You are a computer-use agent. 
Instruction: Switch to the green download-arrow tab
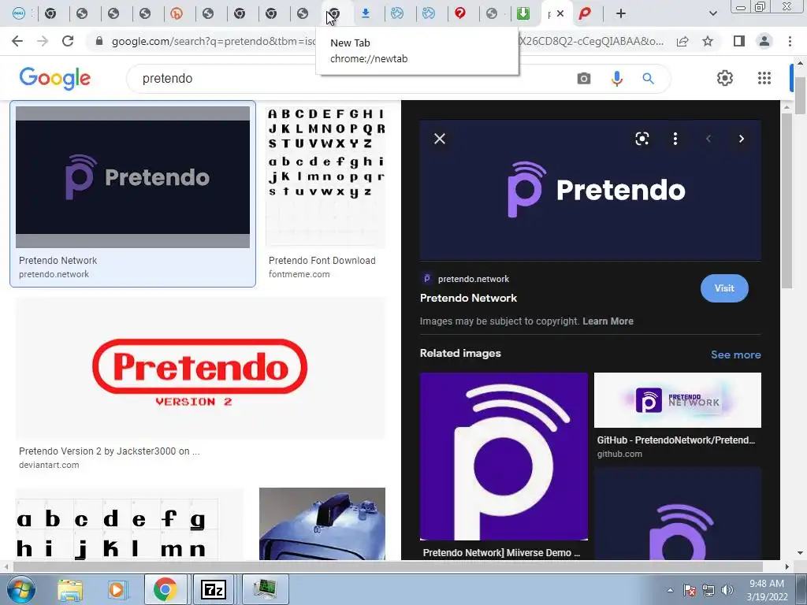[x=523, y=14]
